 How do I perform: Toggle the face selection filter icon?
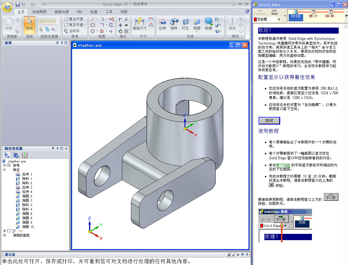47,29
